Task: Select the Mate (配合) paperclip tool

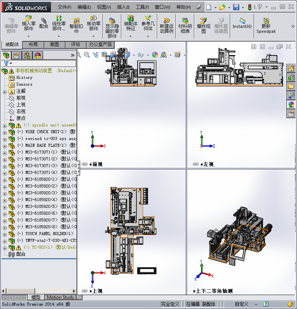Action: [43, 21]
